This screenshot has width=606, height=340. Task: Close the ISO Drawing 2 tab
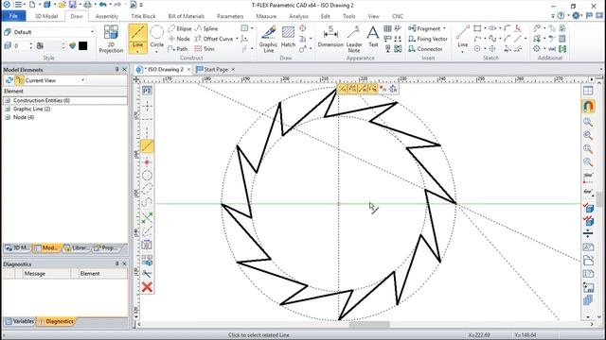(188, 69)
